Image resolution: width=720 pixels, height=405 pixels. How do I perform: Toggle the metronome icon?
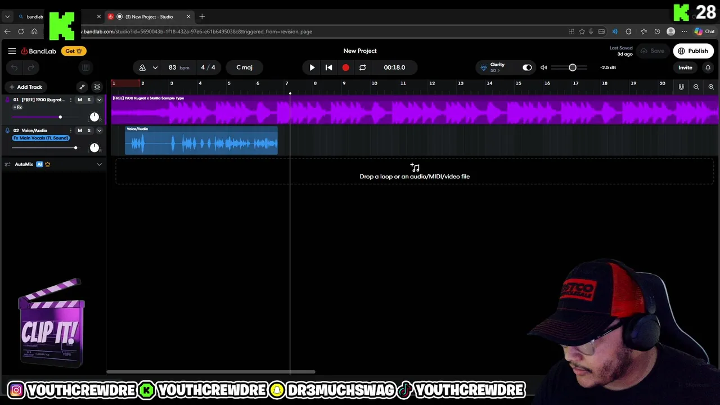point(142,67)
